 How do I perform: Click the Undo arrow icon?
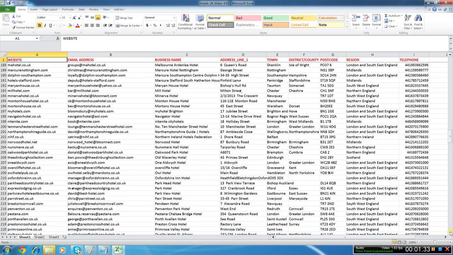tap(13, 3)
